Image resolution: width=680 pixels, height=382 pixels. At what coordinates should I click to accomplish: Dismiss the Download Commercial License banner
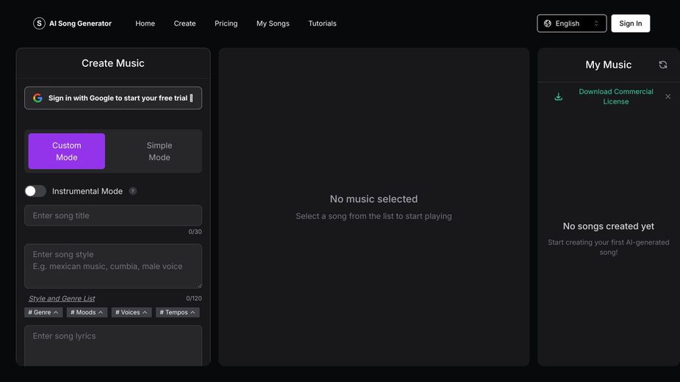click(668, 96)
